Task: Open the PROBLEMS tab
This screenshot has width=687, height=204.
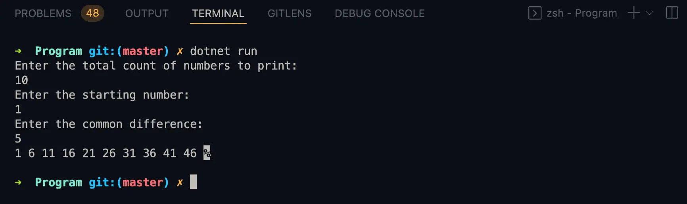Action: (43, 13)
